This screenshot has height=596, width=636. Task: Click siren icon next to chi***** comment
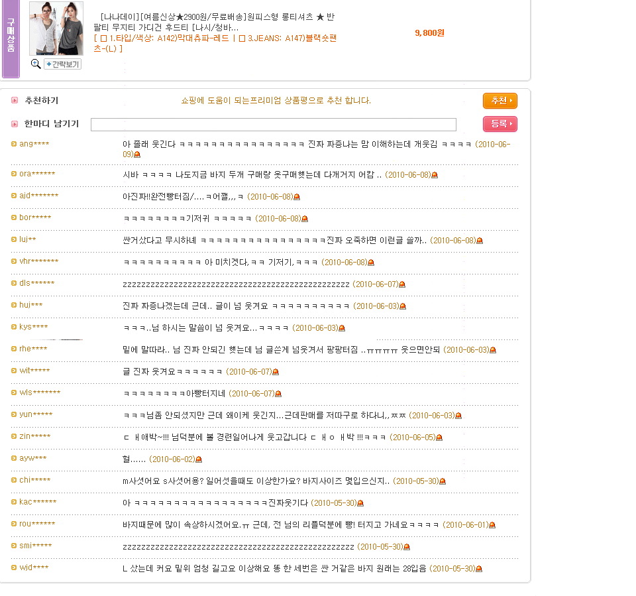443,481
